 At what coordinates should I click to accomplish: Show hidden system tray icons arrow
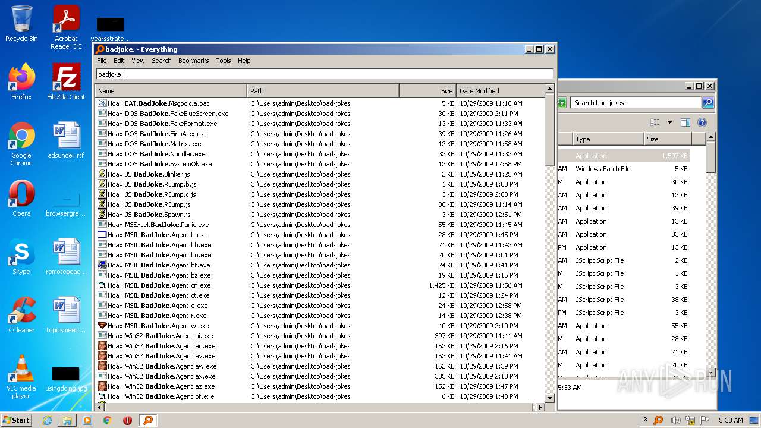coord(646,420)
